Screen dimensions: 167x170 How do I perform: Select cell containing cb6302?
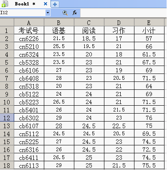pyautogui.click(x=29, y=117)
